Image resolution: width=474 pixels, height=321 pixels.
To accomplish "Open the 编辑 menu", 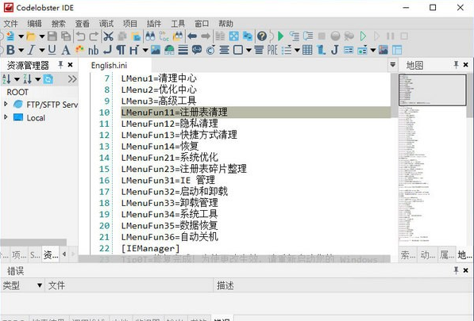I will [34, 24].
